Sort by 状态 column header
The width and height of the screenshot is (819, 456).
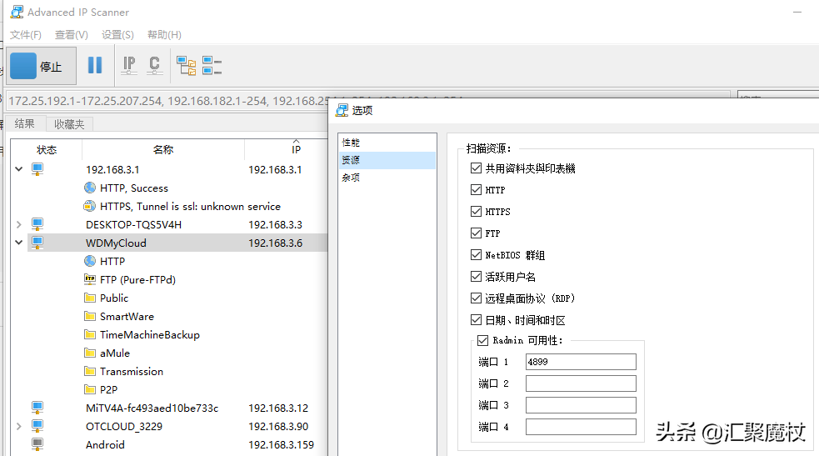(47, 150)
